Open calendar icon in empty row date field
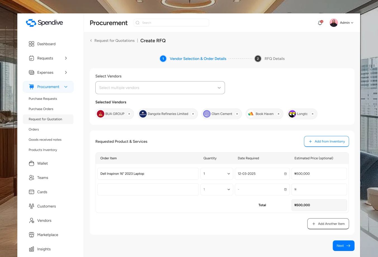This screenshot has height=257, width=378. [x=285, y=189]
